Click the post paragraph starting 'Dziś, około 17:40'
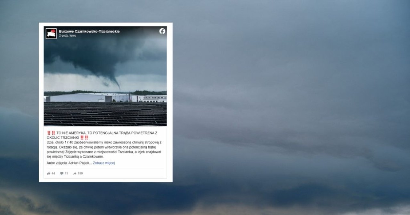 click(104, 149)
